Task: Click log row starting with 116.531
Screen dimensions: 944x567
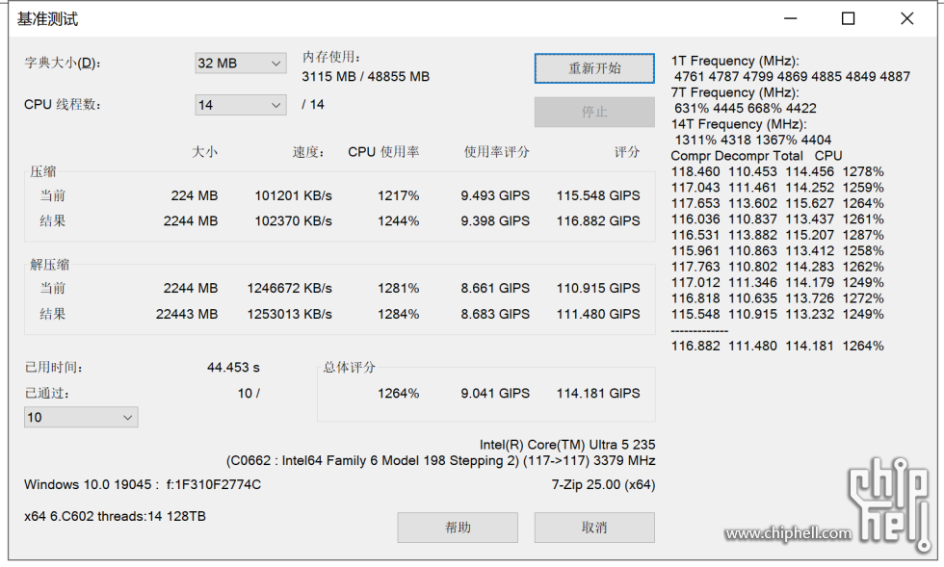Action: click(x=777, y=235)
